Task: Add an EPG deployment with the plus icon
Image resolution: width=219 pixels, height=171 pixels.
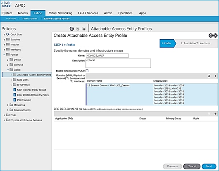Action: (x=215, y=114)
